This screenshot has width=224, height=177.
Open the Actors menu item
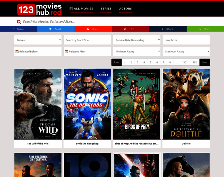coord(126,9)
